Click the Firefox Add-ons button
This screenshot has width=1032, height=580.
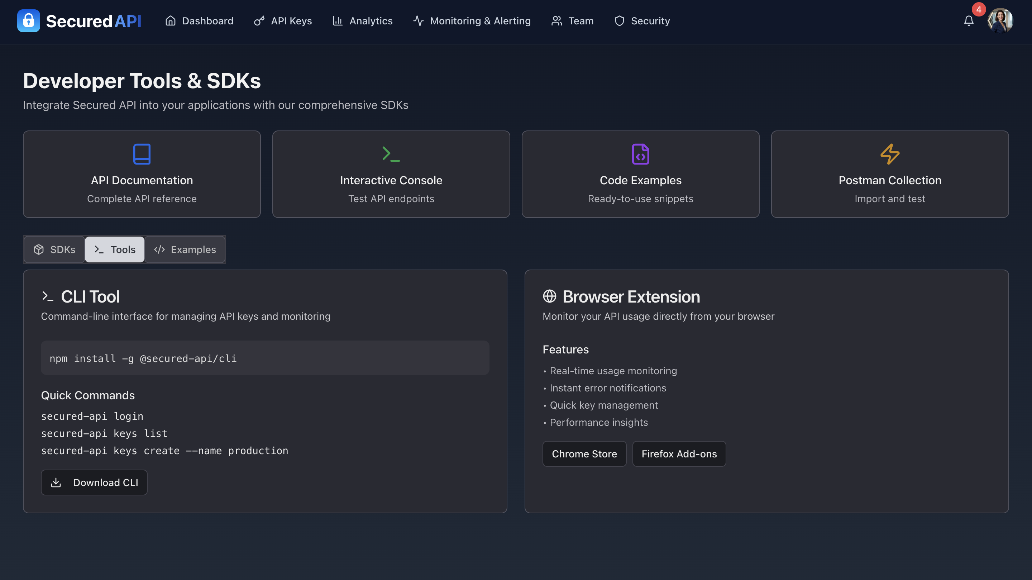tap(679, 454)
